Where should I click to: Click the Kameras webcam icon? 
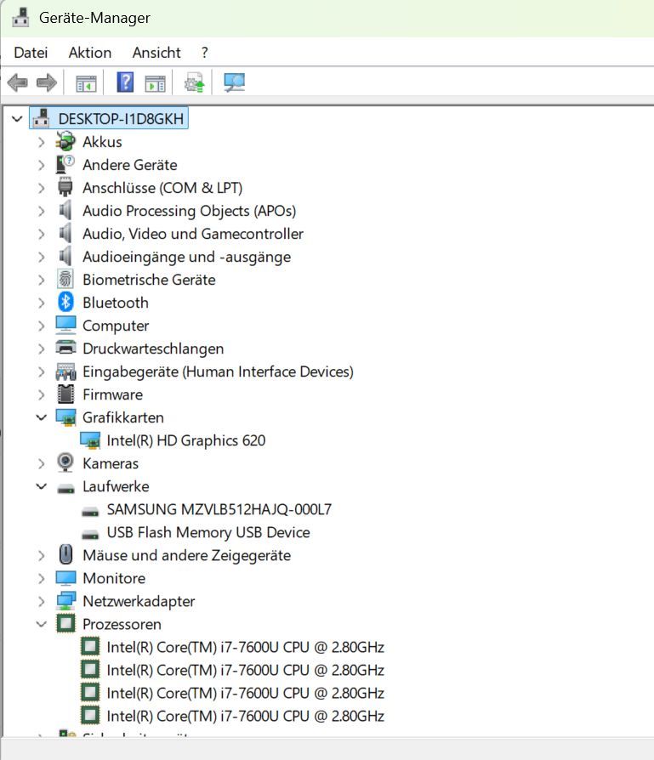coord(65,463)
